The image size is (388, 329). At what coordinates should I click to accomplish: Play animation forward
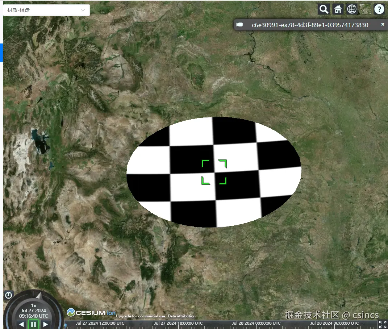click(45, 324)
